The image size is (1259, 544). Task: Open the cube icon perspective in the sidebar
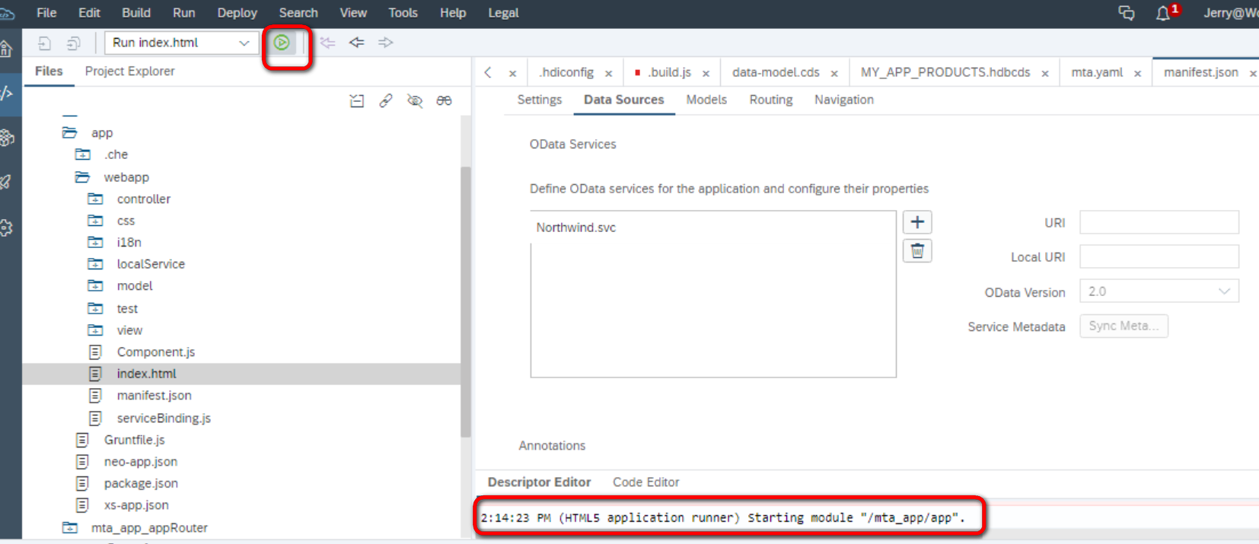tap(7, 138)
